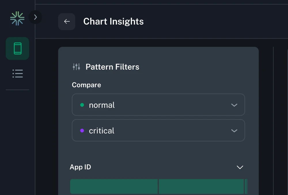Switch to the device panel in left navigation

(x=17, y=48)
